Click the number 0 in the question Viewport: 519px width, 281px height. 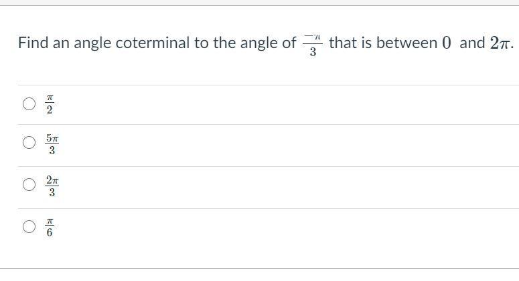coord(446,43)
